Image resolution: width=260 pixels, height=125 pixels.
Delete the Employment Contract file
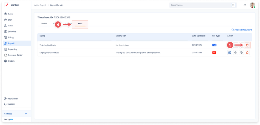point(247,53)
